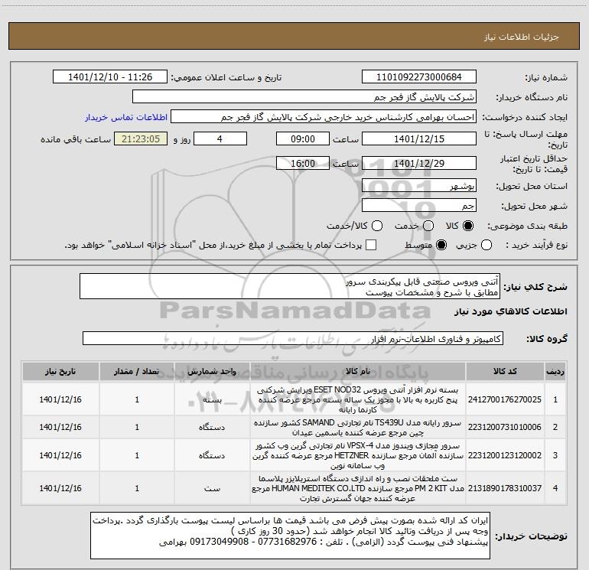Click product code 2231200731010006

[505, 427]
